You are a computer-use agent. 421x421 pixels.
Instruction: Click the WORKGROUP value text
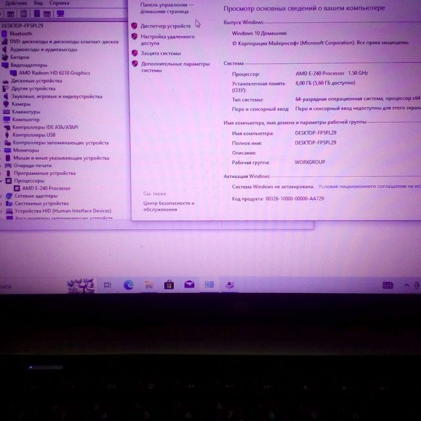(310, 162)
